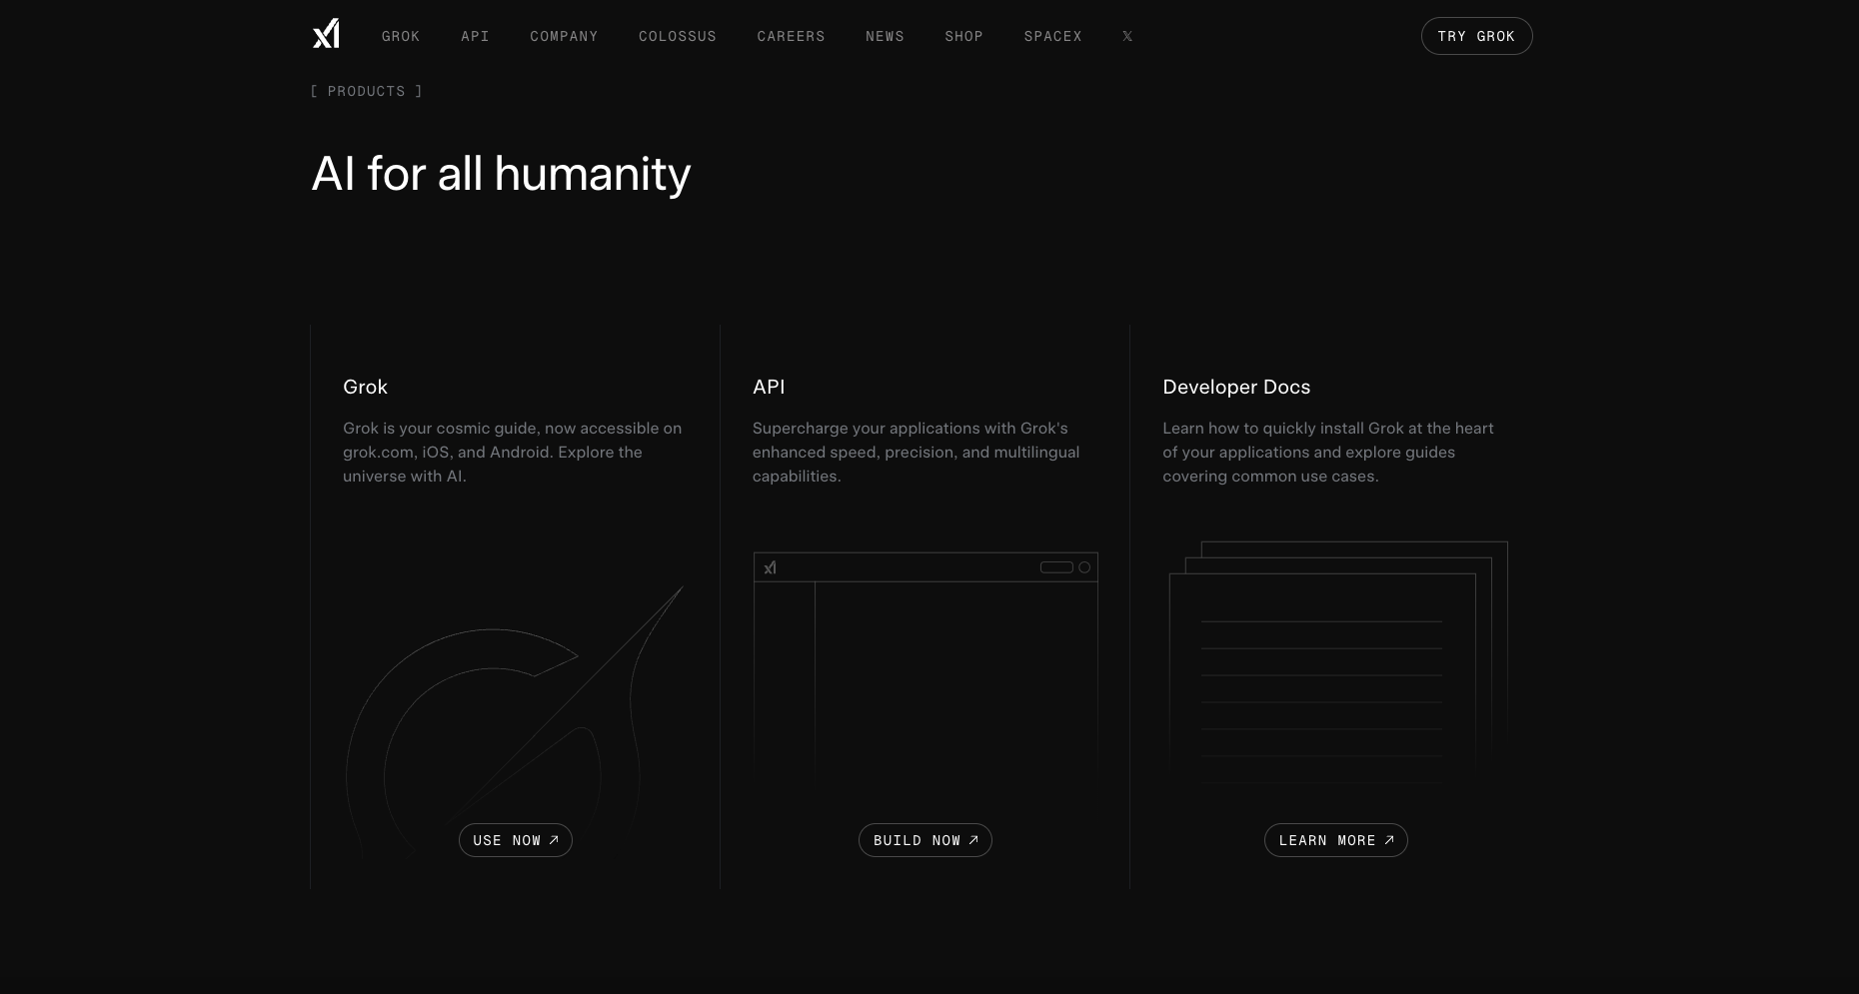
Task: Open the X social icon link
Action: pos(1127,36)
